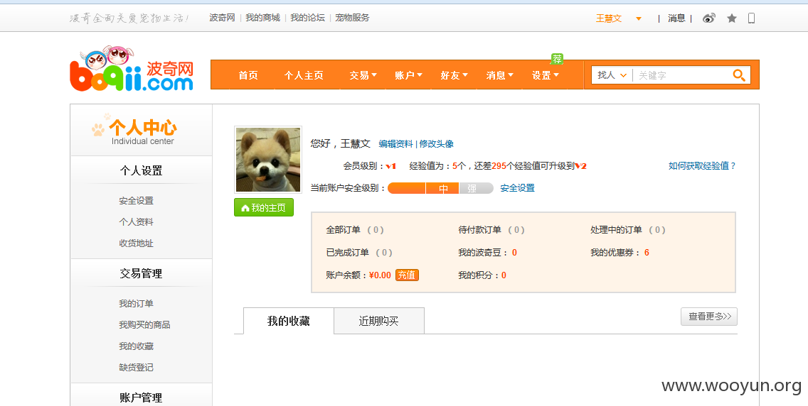Screen dimensions: 808x406
Task: Open the Weibo icon in top bar
Action: point(709,18)
